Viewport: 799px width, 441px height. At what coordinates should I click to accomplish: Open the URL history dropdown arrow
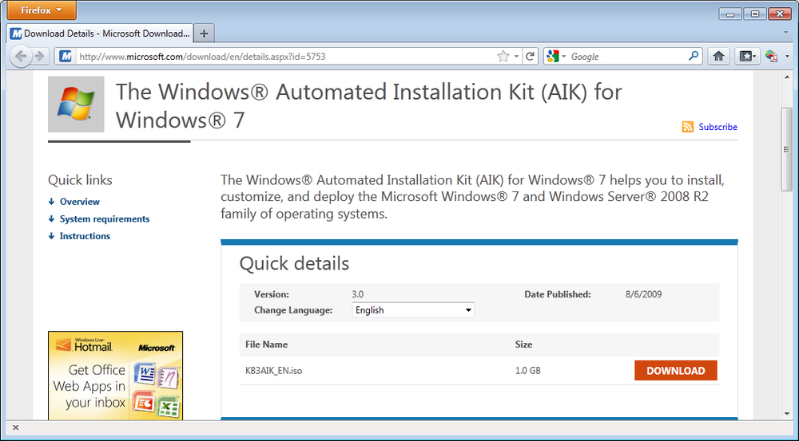[516, 57]
